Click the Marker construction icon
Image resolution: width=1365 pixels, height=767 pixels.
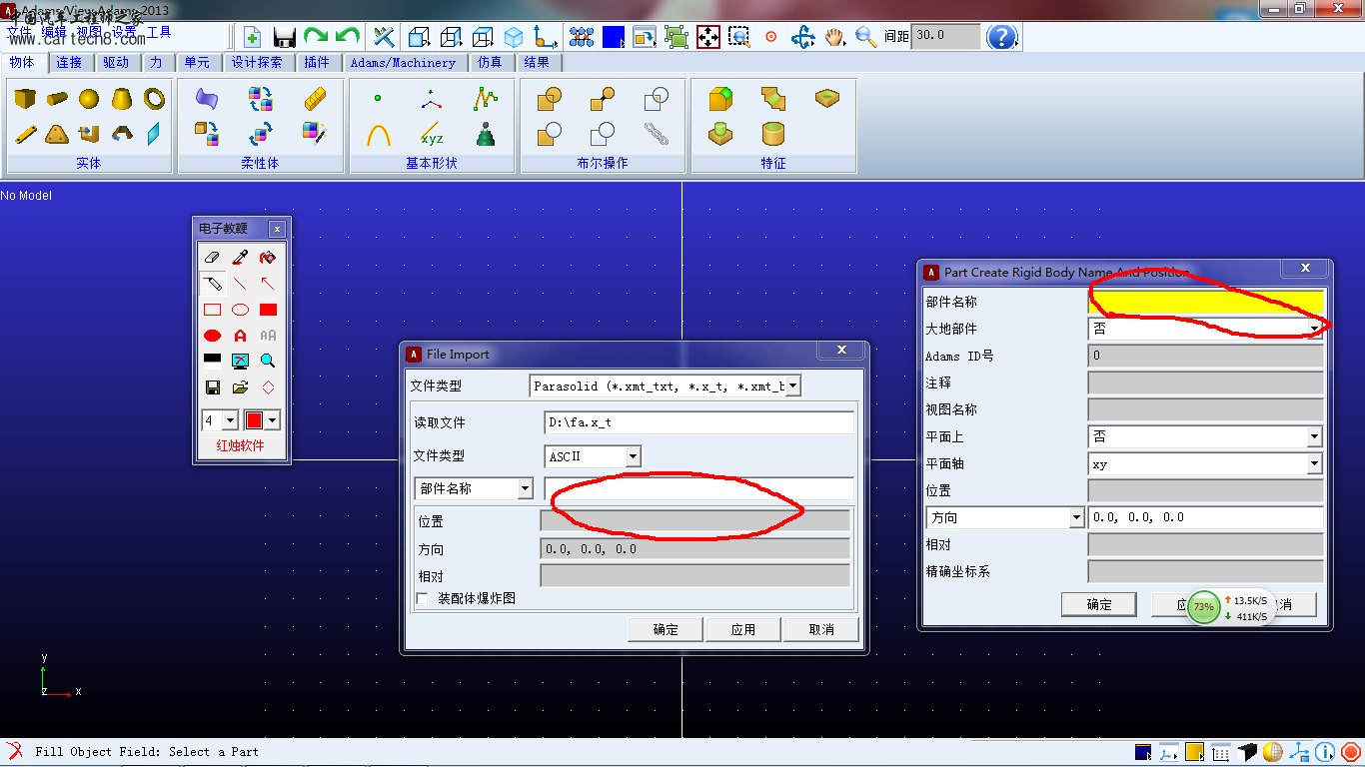pyautogui.click(x=432, y=99)
